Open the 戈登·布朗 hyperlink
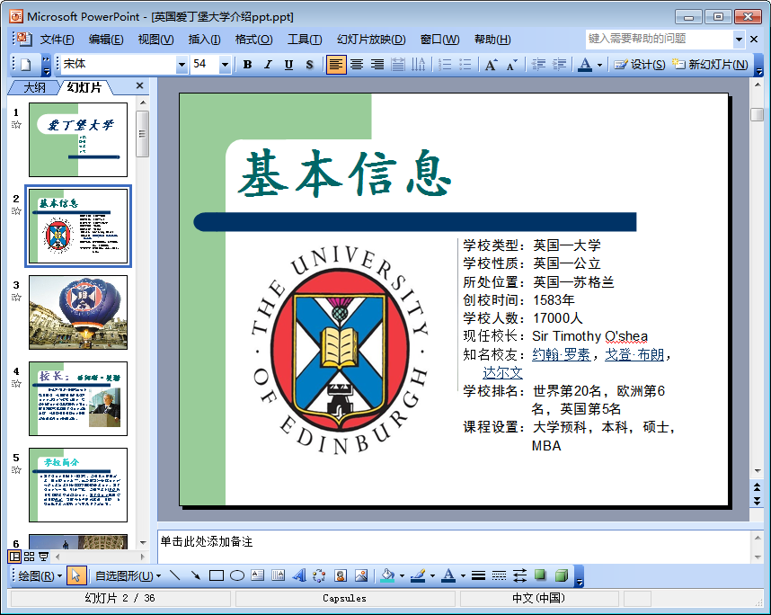771x615 pixels. 634,354
